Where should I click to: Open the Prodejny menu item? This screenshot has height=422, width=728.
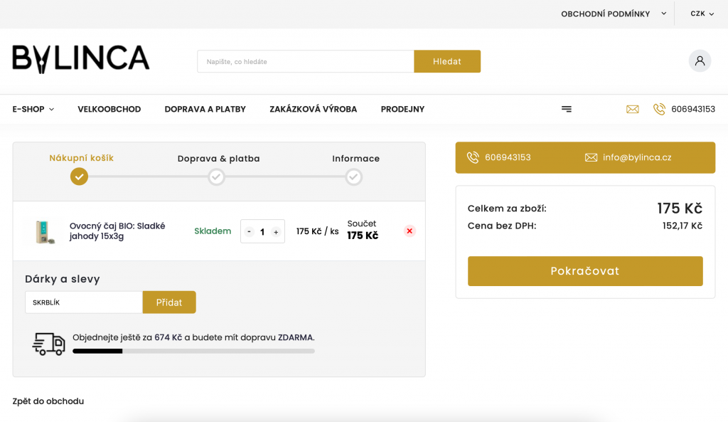[x=402, y=109]
